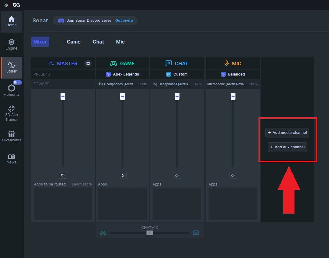Choose the Chat output device Headphones
This screenshot has width=329, height=258.
[x=175, y=84]
